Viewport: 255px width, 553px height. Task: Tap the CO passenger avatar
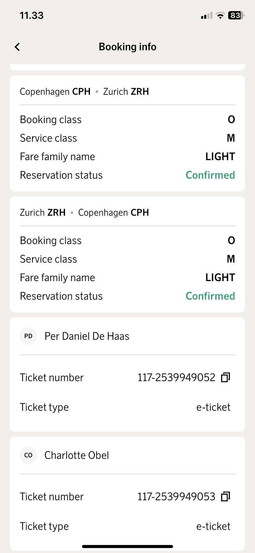[28, 455]
